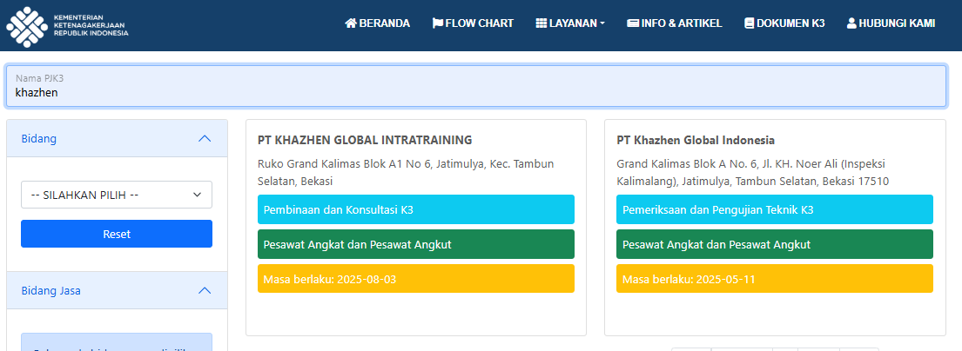Click the grid icon beside LAYANAN

point(542,23)
